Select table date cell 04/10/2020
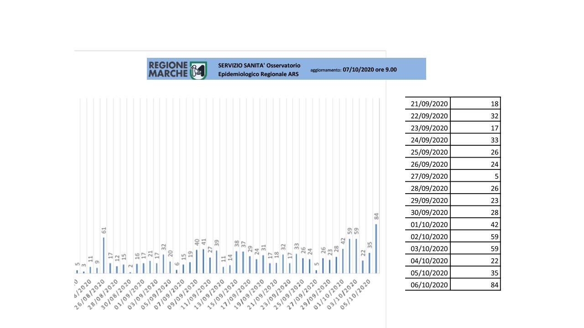Viewport: 584px width, 328px height. [428, 261]
